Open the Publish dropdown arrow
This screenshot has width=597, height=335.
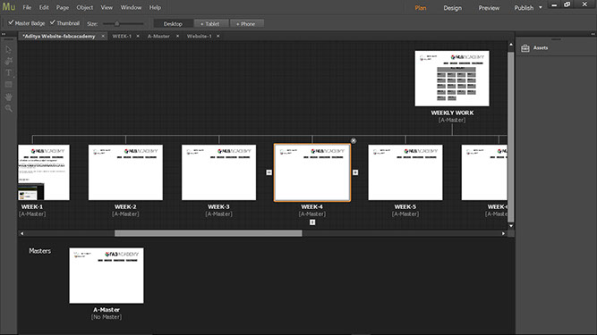point(541,8)
